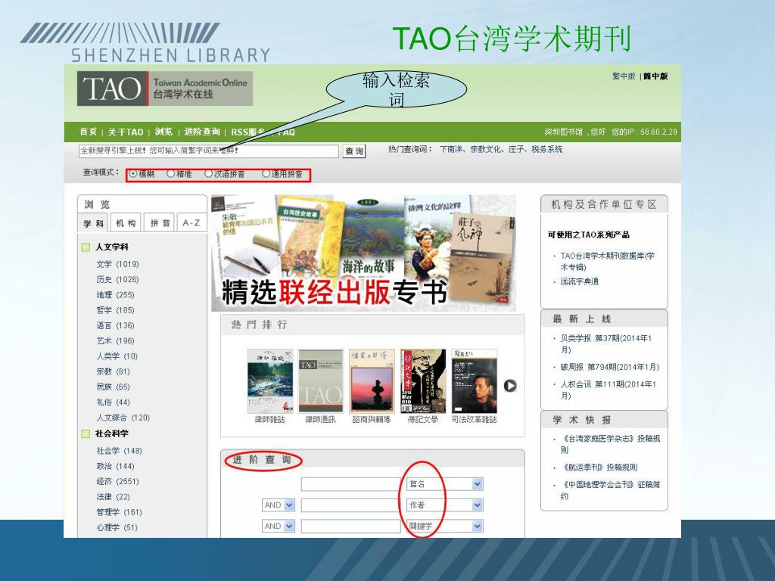The width and height of the screenshot is (775, 581).
Task: Switch to 简中版 language version
Action: [655, 76]
